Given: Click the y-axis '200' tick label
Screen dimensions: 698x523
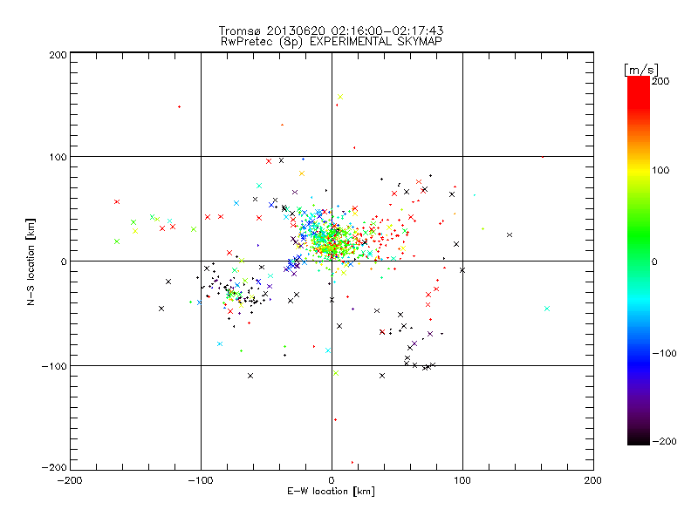Looking at the screenshot, I should 58,55.
